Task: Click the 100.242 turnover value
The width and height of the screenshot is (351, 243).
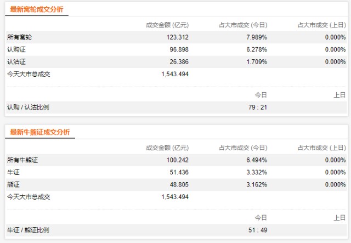Action: [x=177, y=160]
